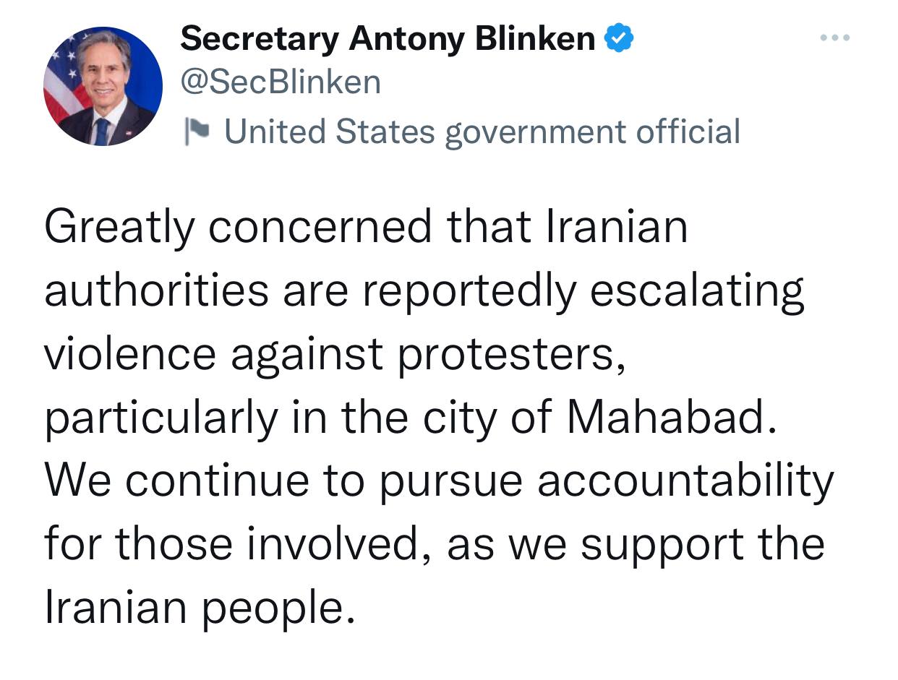Viewport: 898px width, 680px height.
Task: Click the word protesters in the tweet
Action: point(511,354)
